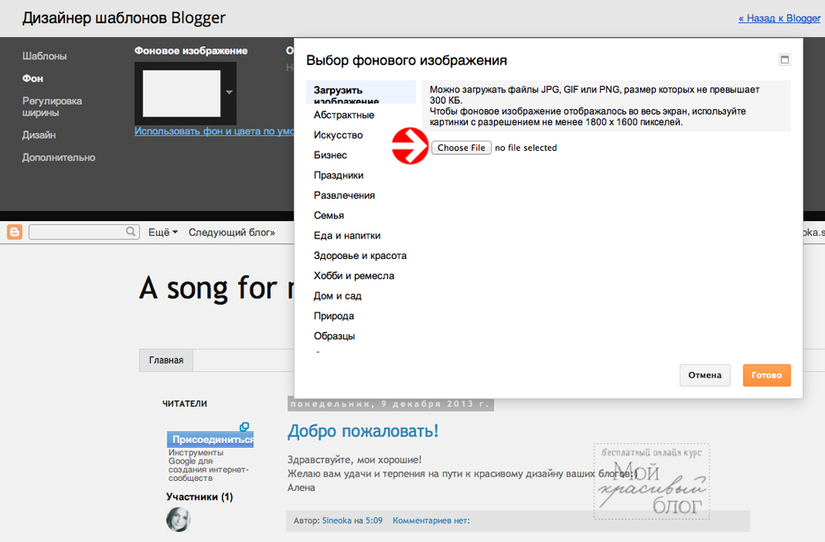Click the search magnifier icon in navbar
Viewport: 825px width, 542px height.
click(130, 232)
